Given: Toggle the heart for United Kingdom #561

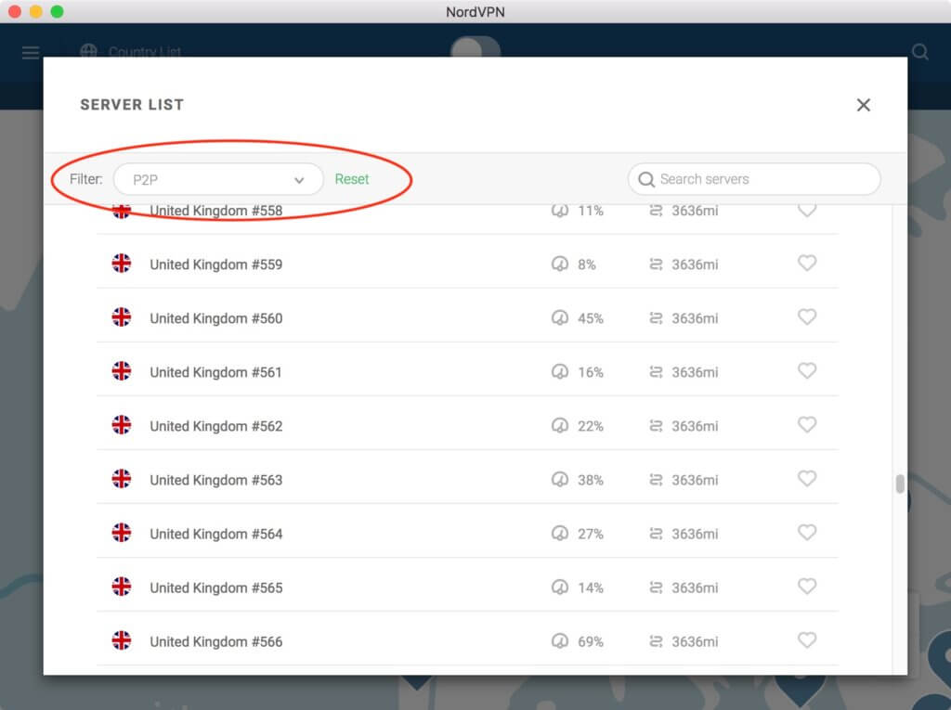Looking at the screenshot, I should (807, 371).
